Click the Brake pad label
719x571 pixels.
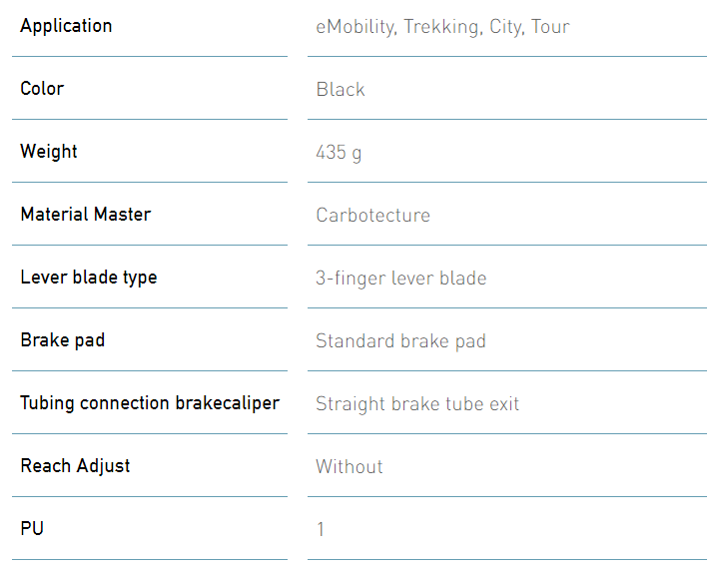coord(62,340)
